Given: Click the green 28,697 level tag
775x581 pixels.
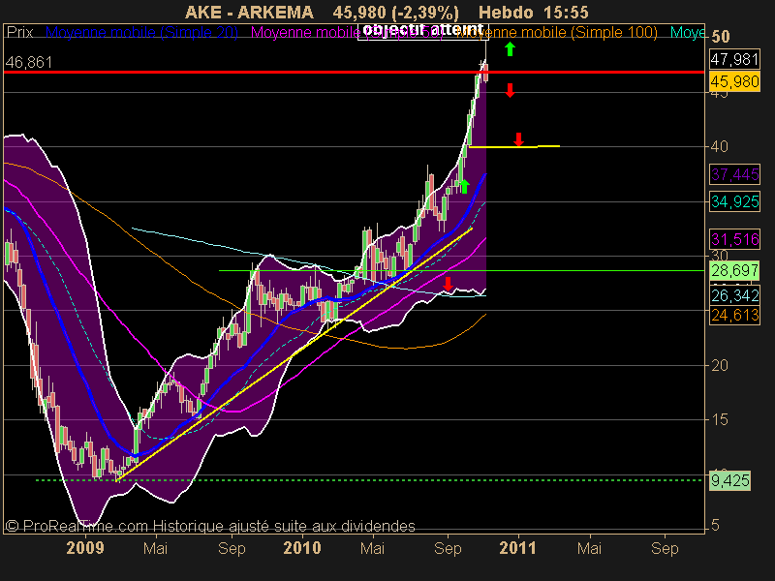Looking at the screenshot, I should pyautogui.click(x=734, y=271).
